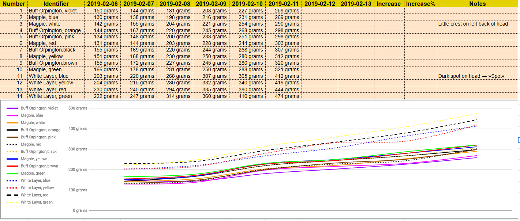Select the '474 grams' cell
Viewport: 520px width, 221px height.
[283, 96]
